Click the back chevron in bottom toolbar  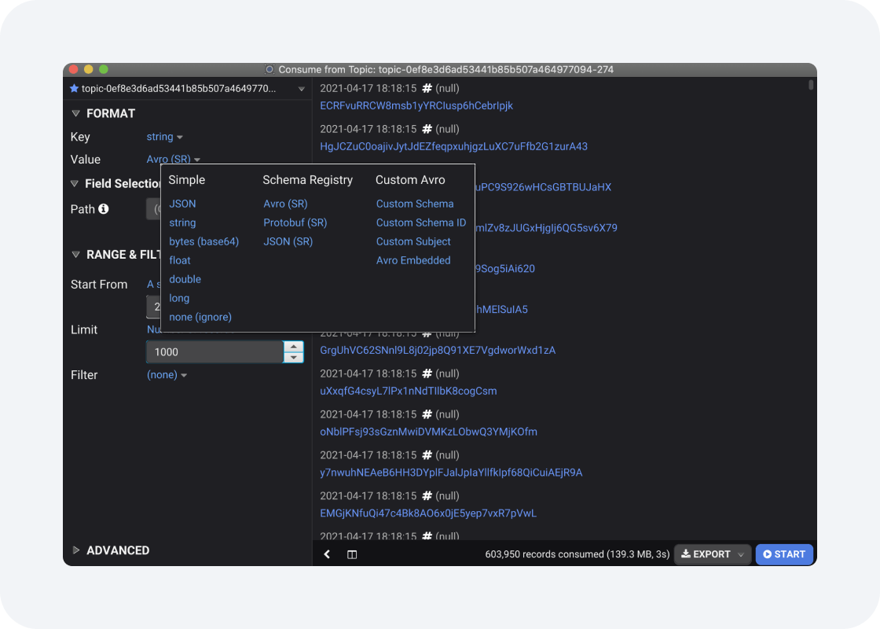(327, 554)
